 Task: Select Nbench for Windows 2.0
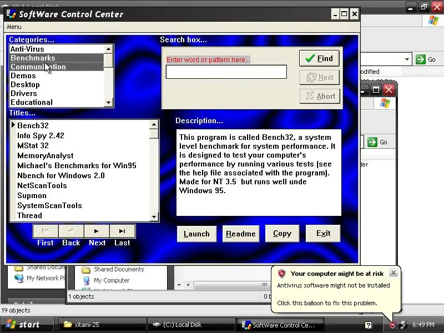coord(83,175)
